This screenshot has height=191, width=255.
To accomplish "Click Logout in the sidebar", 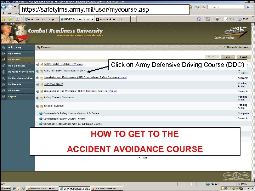I will coord(18,97).
